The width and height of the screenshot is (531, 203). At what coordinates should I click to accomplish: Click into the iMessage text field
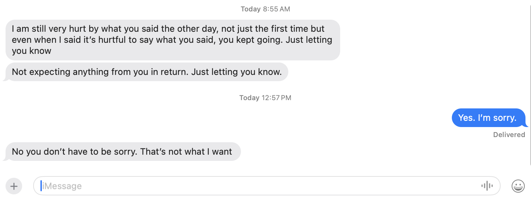pyautogui.click(x=242, y=186)
